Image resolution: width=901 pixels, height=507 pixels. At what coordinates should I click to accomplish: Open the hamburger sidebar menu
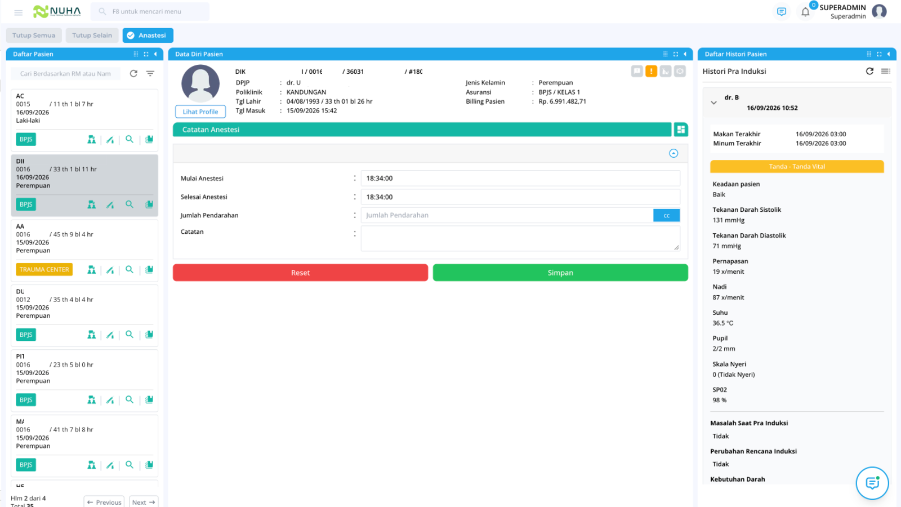tap(18, 12)
